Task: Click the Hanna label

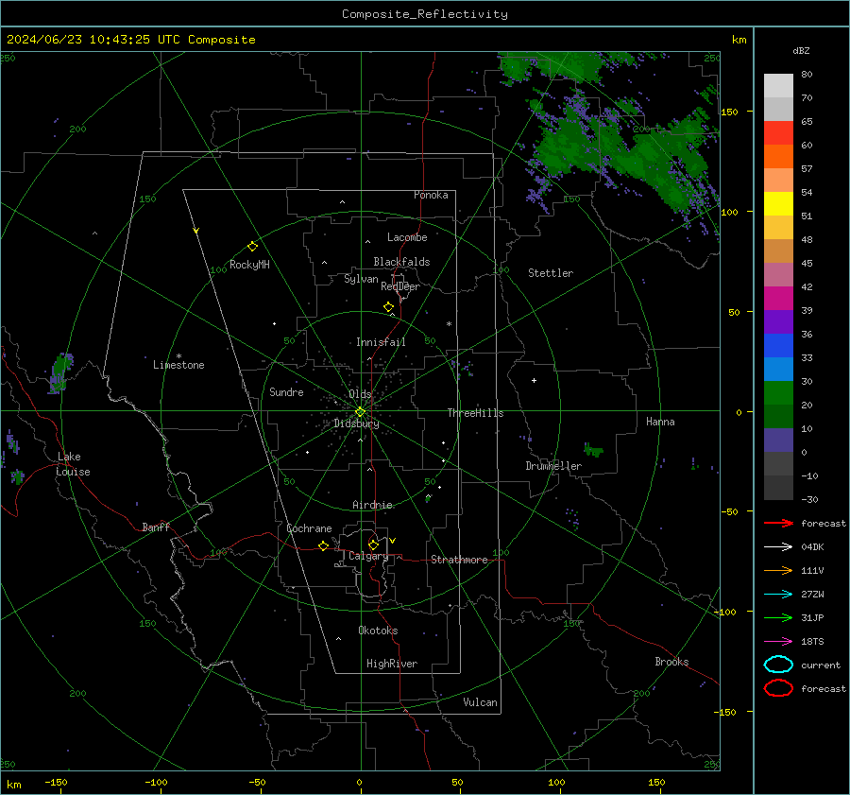Action: (660, 422)
